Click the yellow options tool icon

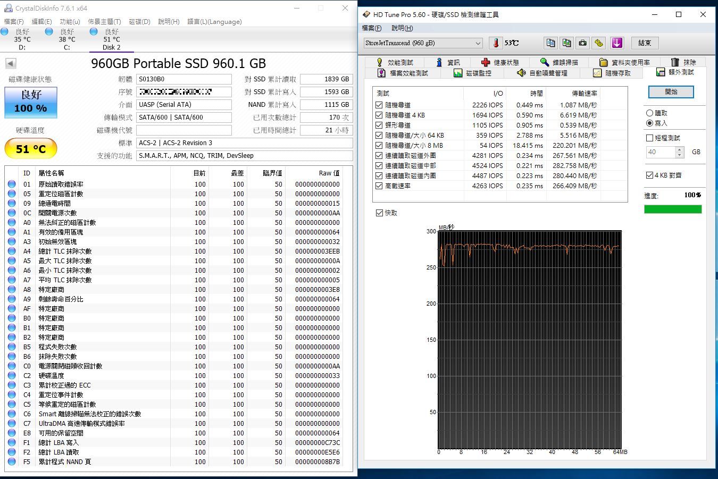pos(599,43)
